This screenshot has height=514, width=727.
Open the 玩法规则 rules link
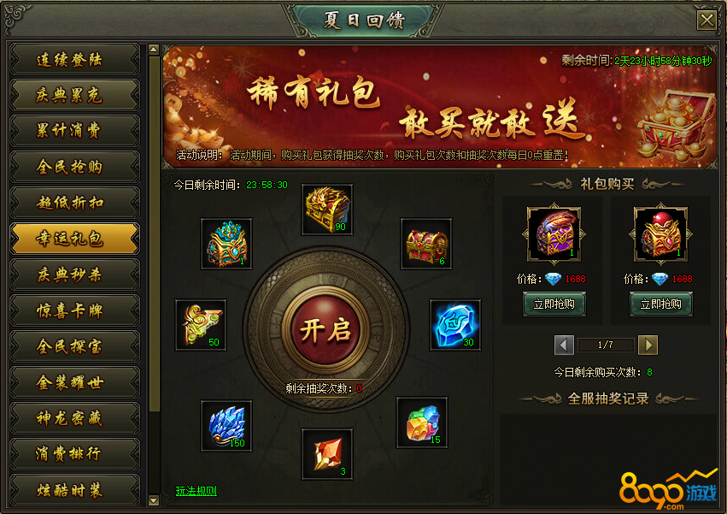[196, 491]
